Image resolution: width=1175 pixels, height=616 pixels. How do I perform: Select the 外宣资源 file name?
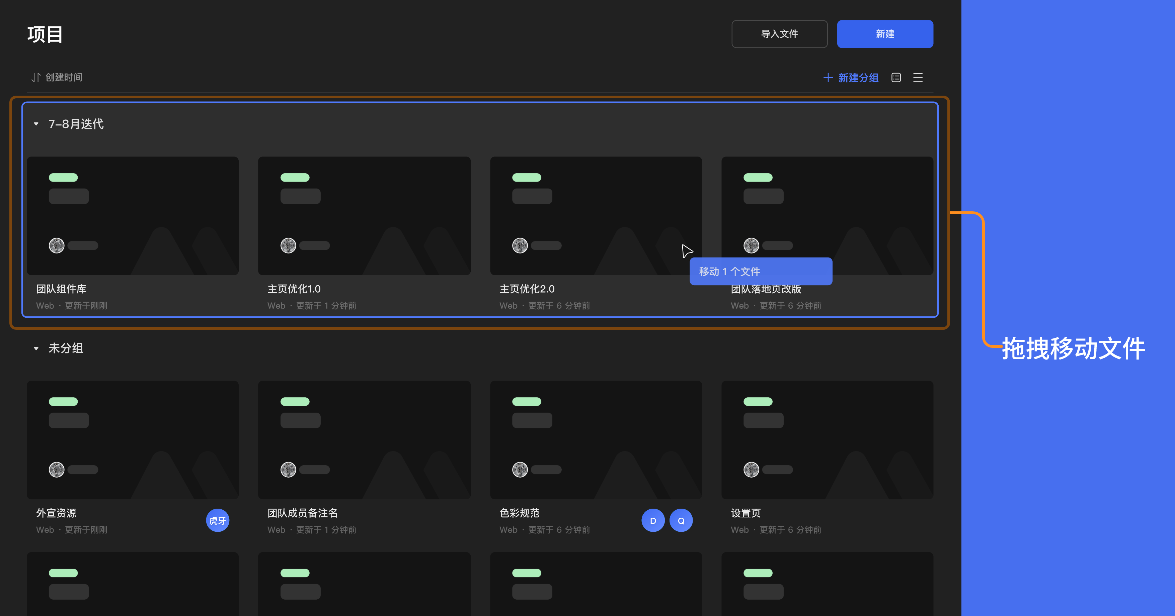(57, 513)
